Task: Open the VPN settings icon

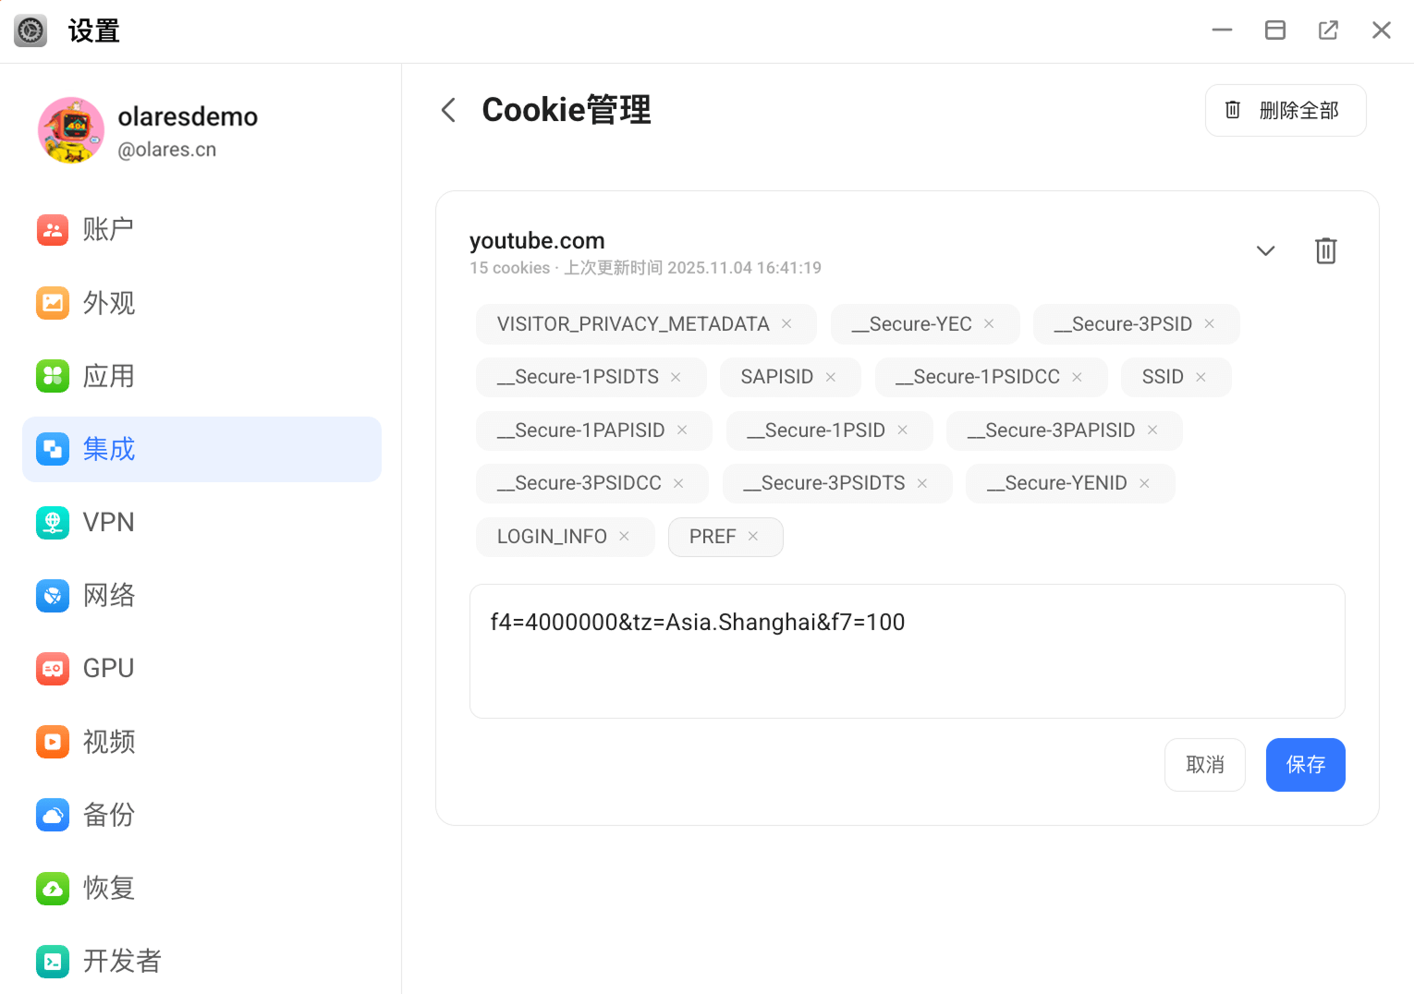Action: (53, 522)
